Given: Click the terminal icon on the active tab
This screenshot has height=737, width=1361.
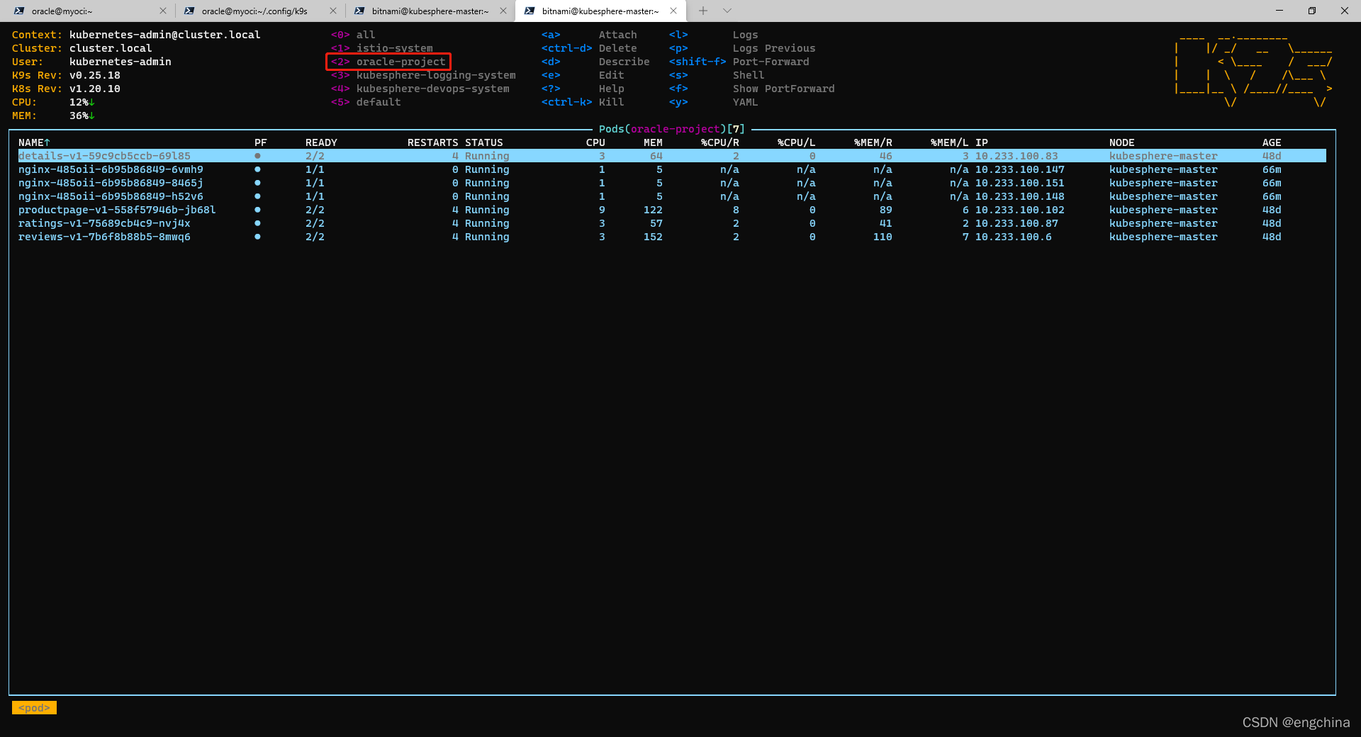Looking at the screenshot, I should point(530,11).
